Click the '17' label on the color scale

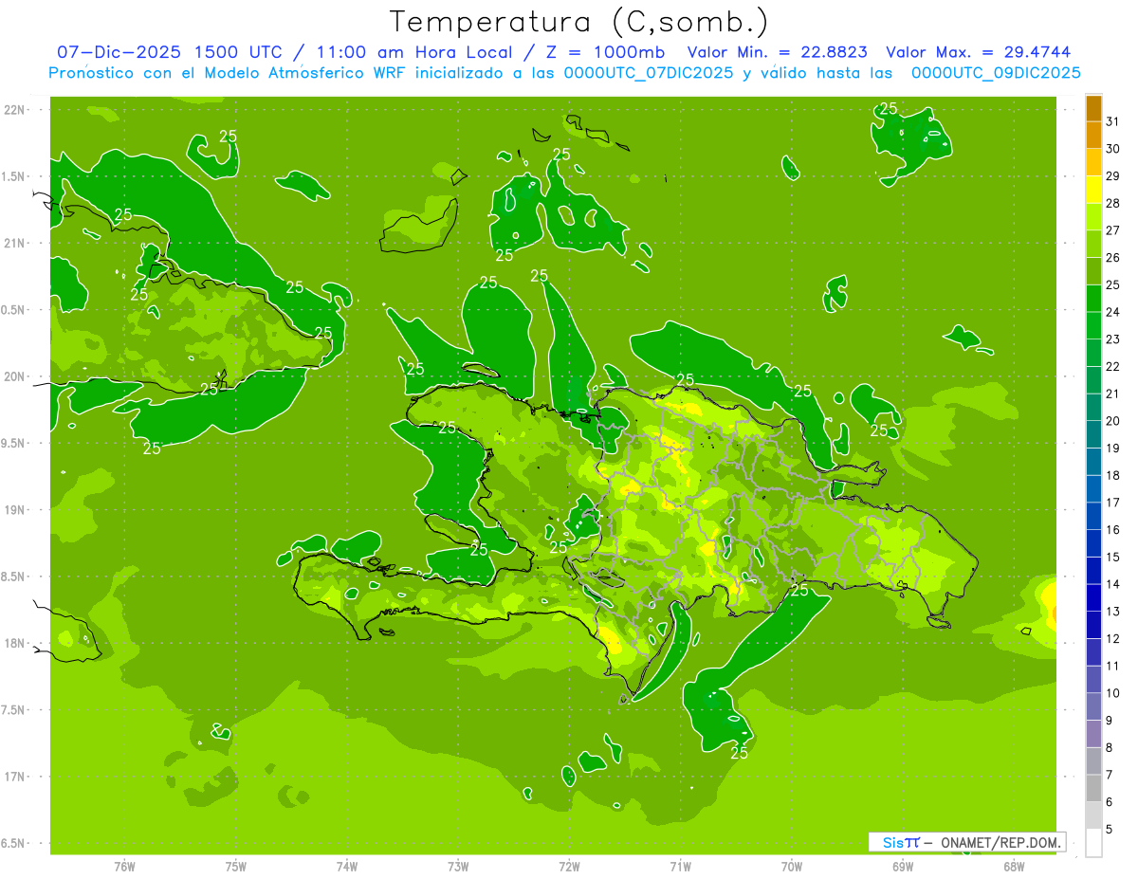click(x=1113, y=503)
